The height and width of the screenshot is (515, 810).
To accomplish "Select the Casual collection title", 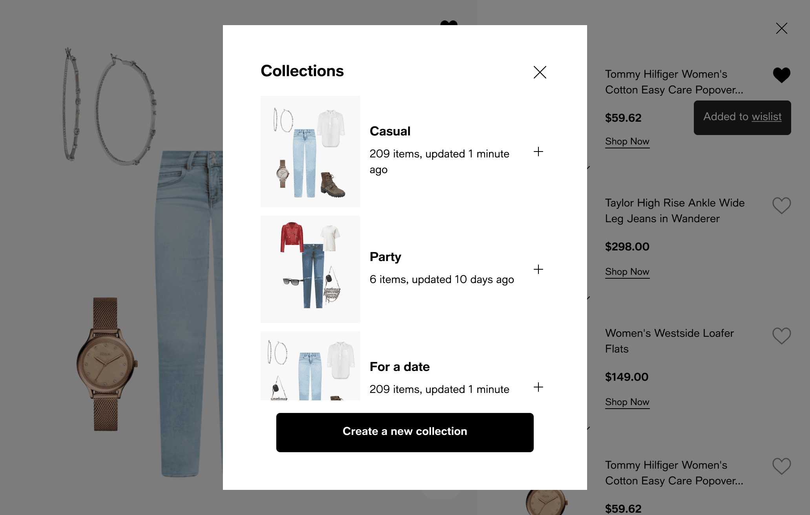I will [x=390, y=131].
